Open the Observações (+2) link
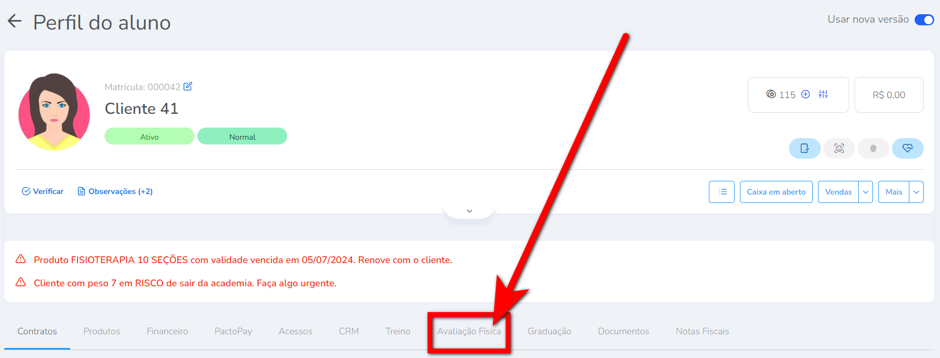 115,191
